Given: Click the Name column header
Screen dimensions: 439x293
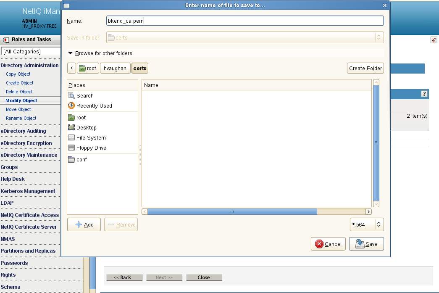Looking at the screenshot, I should pos(256,85).
